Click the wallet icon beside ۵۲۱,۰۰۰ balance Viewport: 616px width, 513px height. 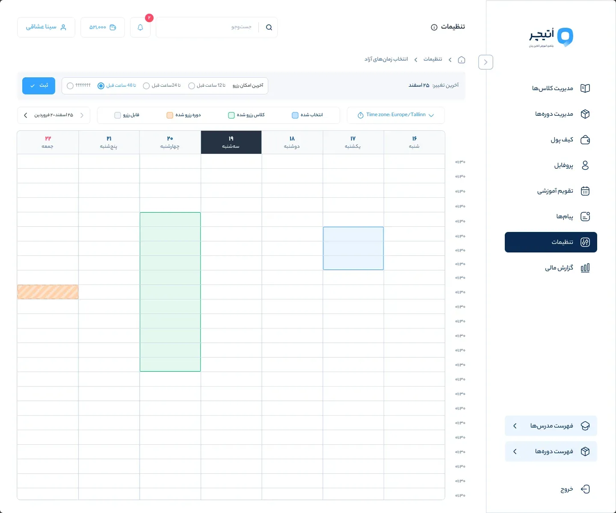(113, 27)
